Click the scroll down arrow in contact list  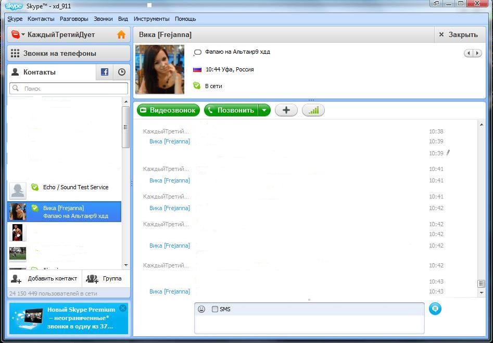[126, 265]
